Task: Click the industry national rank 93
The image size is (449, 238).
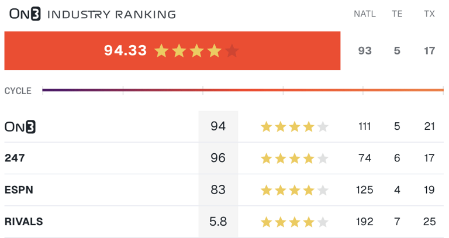Action: (x=365, y=51)
